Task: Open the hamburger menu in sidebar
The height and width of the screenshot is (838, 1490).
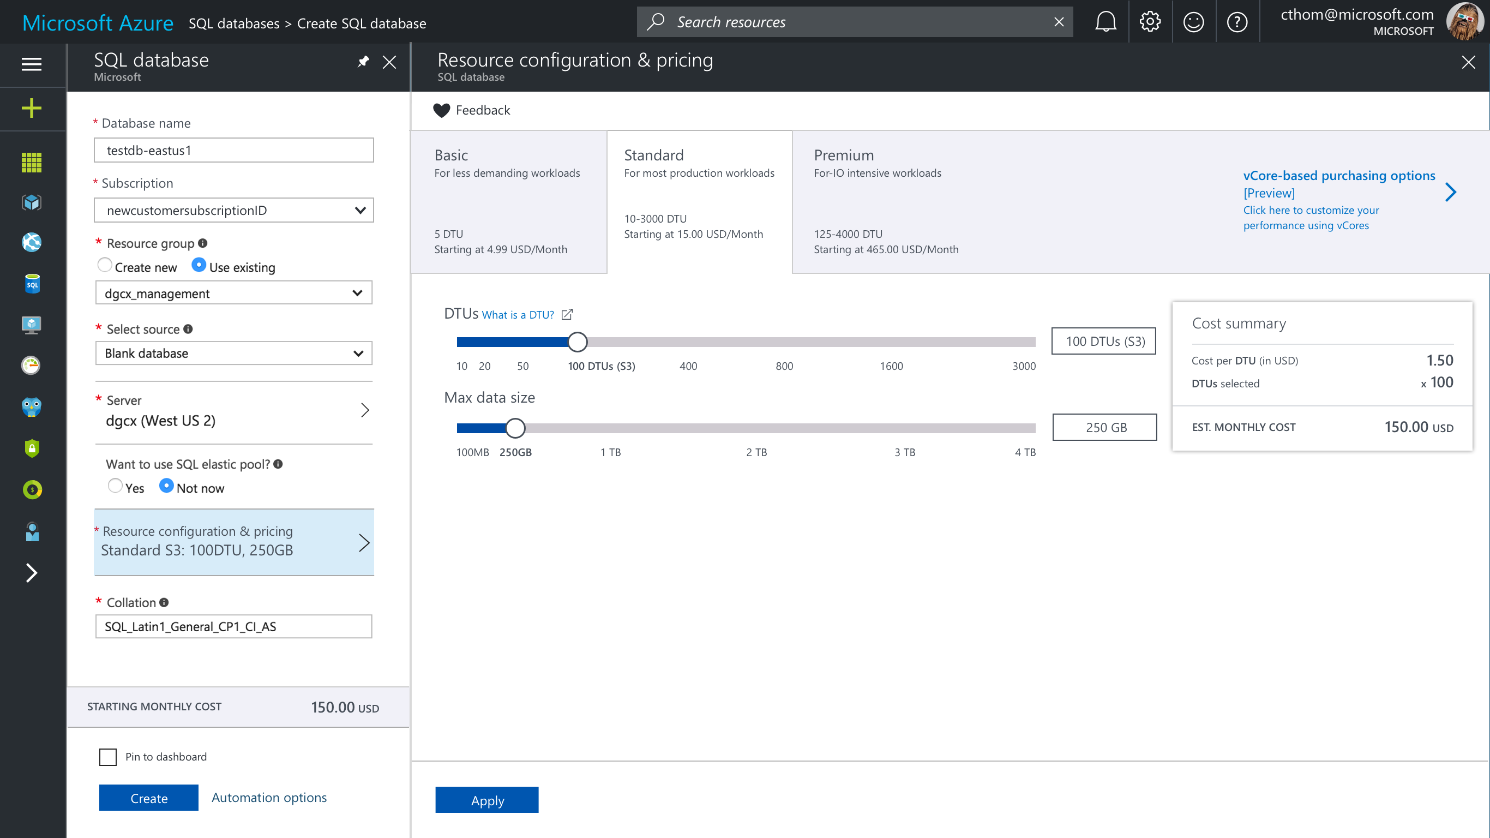Action: click(32, 64)
